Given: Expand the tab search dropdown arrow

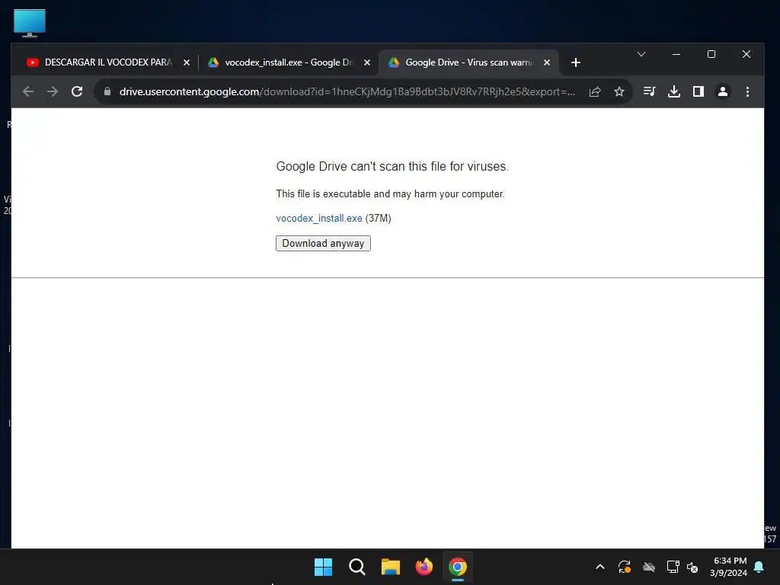Looking at the screenshot, I should click(x=641, y=54).
